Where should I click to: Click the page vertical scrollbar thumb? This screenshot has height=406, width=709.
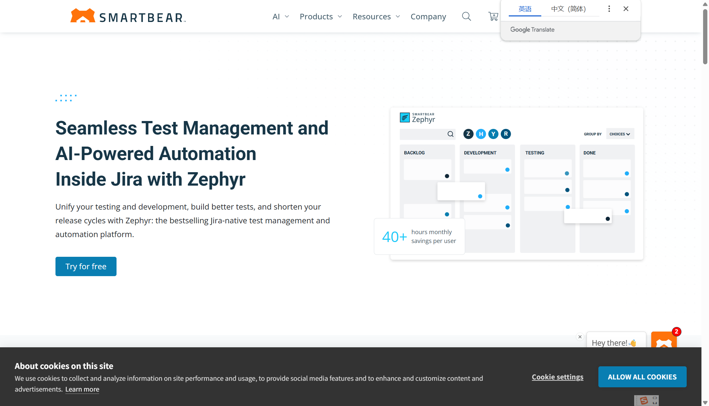(705, 36)
